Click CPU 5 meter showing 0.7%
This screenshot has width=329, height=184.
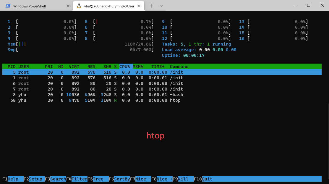click(119, 22)
